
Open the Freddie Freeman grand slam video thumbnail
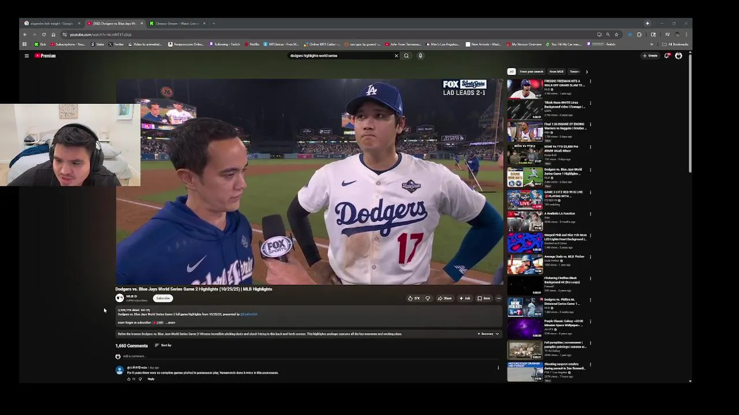[525, 89]
